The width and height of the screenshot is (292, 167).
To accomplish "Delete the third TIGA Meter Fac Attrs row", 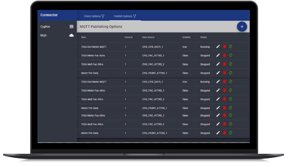I will (224, 115).
